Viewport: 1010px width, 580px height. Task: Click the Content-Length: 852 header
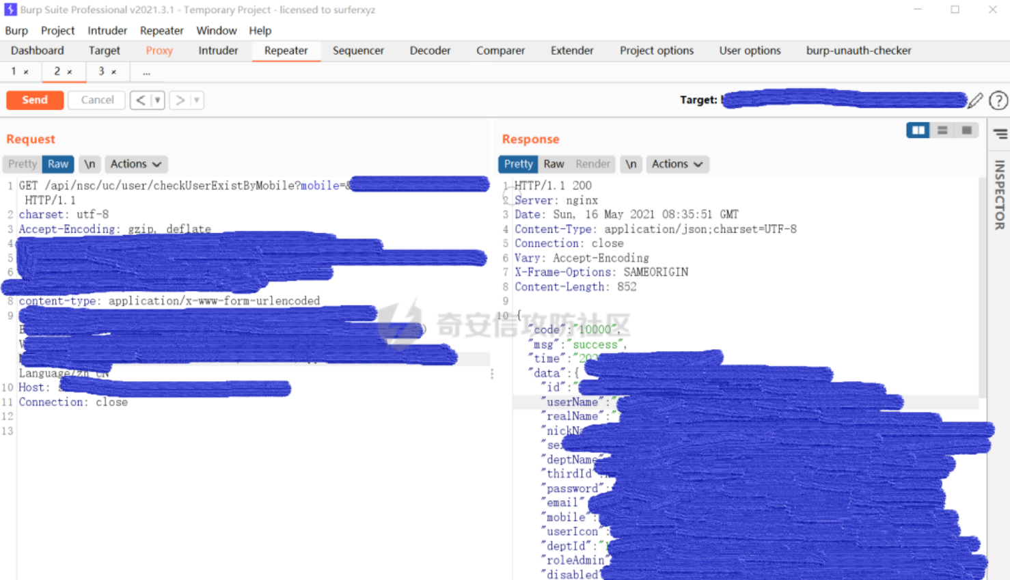(x=575, y=287)
